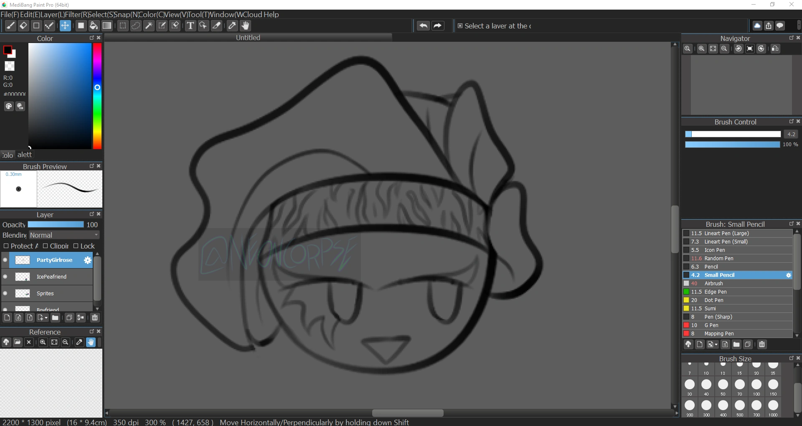Enable the Lock checkbox in Layer panel
This screenshot has width=802, height=426.
[76, 246]
